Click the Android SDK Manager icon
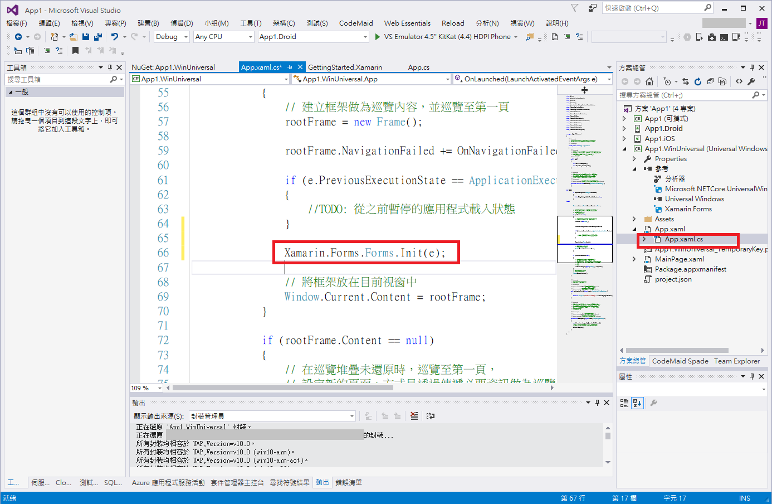Viewport: 772px width, 504px height. pyautogui.click(x=712, y=37)
